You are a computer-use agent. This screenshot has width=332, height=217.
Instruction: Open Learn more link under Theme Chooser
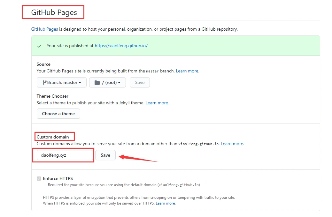point(157,103)
